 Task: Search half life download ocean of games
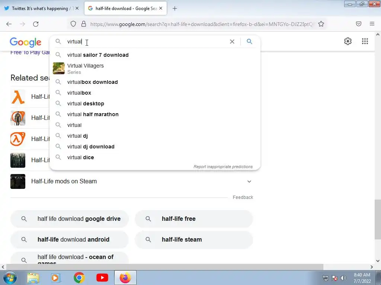70,258
